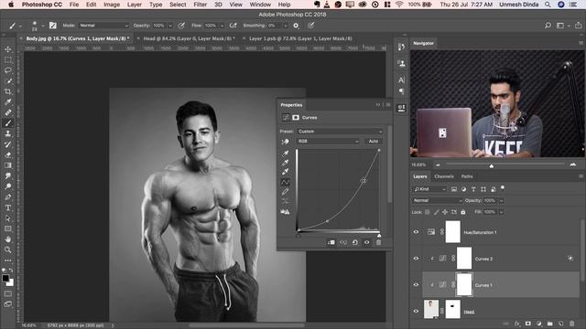Open the Filter menu
Image resolution: width=586 pixels, height=329 pixels.
point(200,5)
